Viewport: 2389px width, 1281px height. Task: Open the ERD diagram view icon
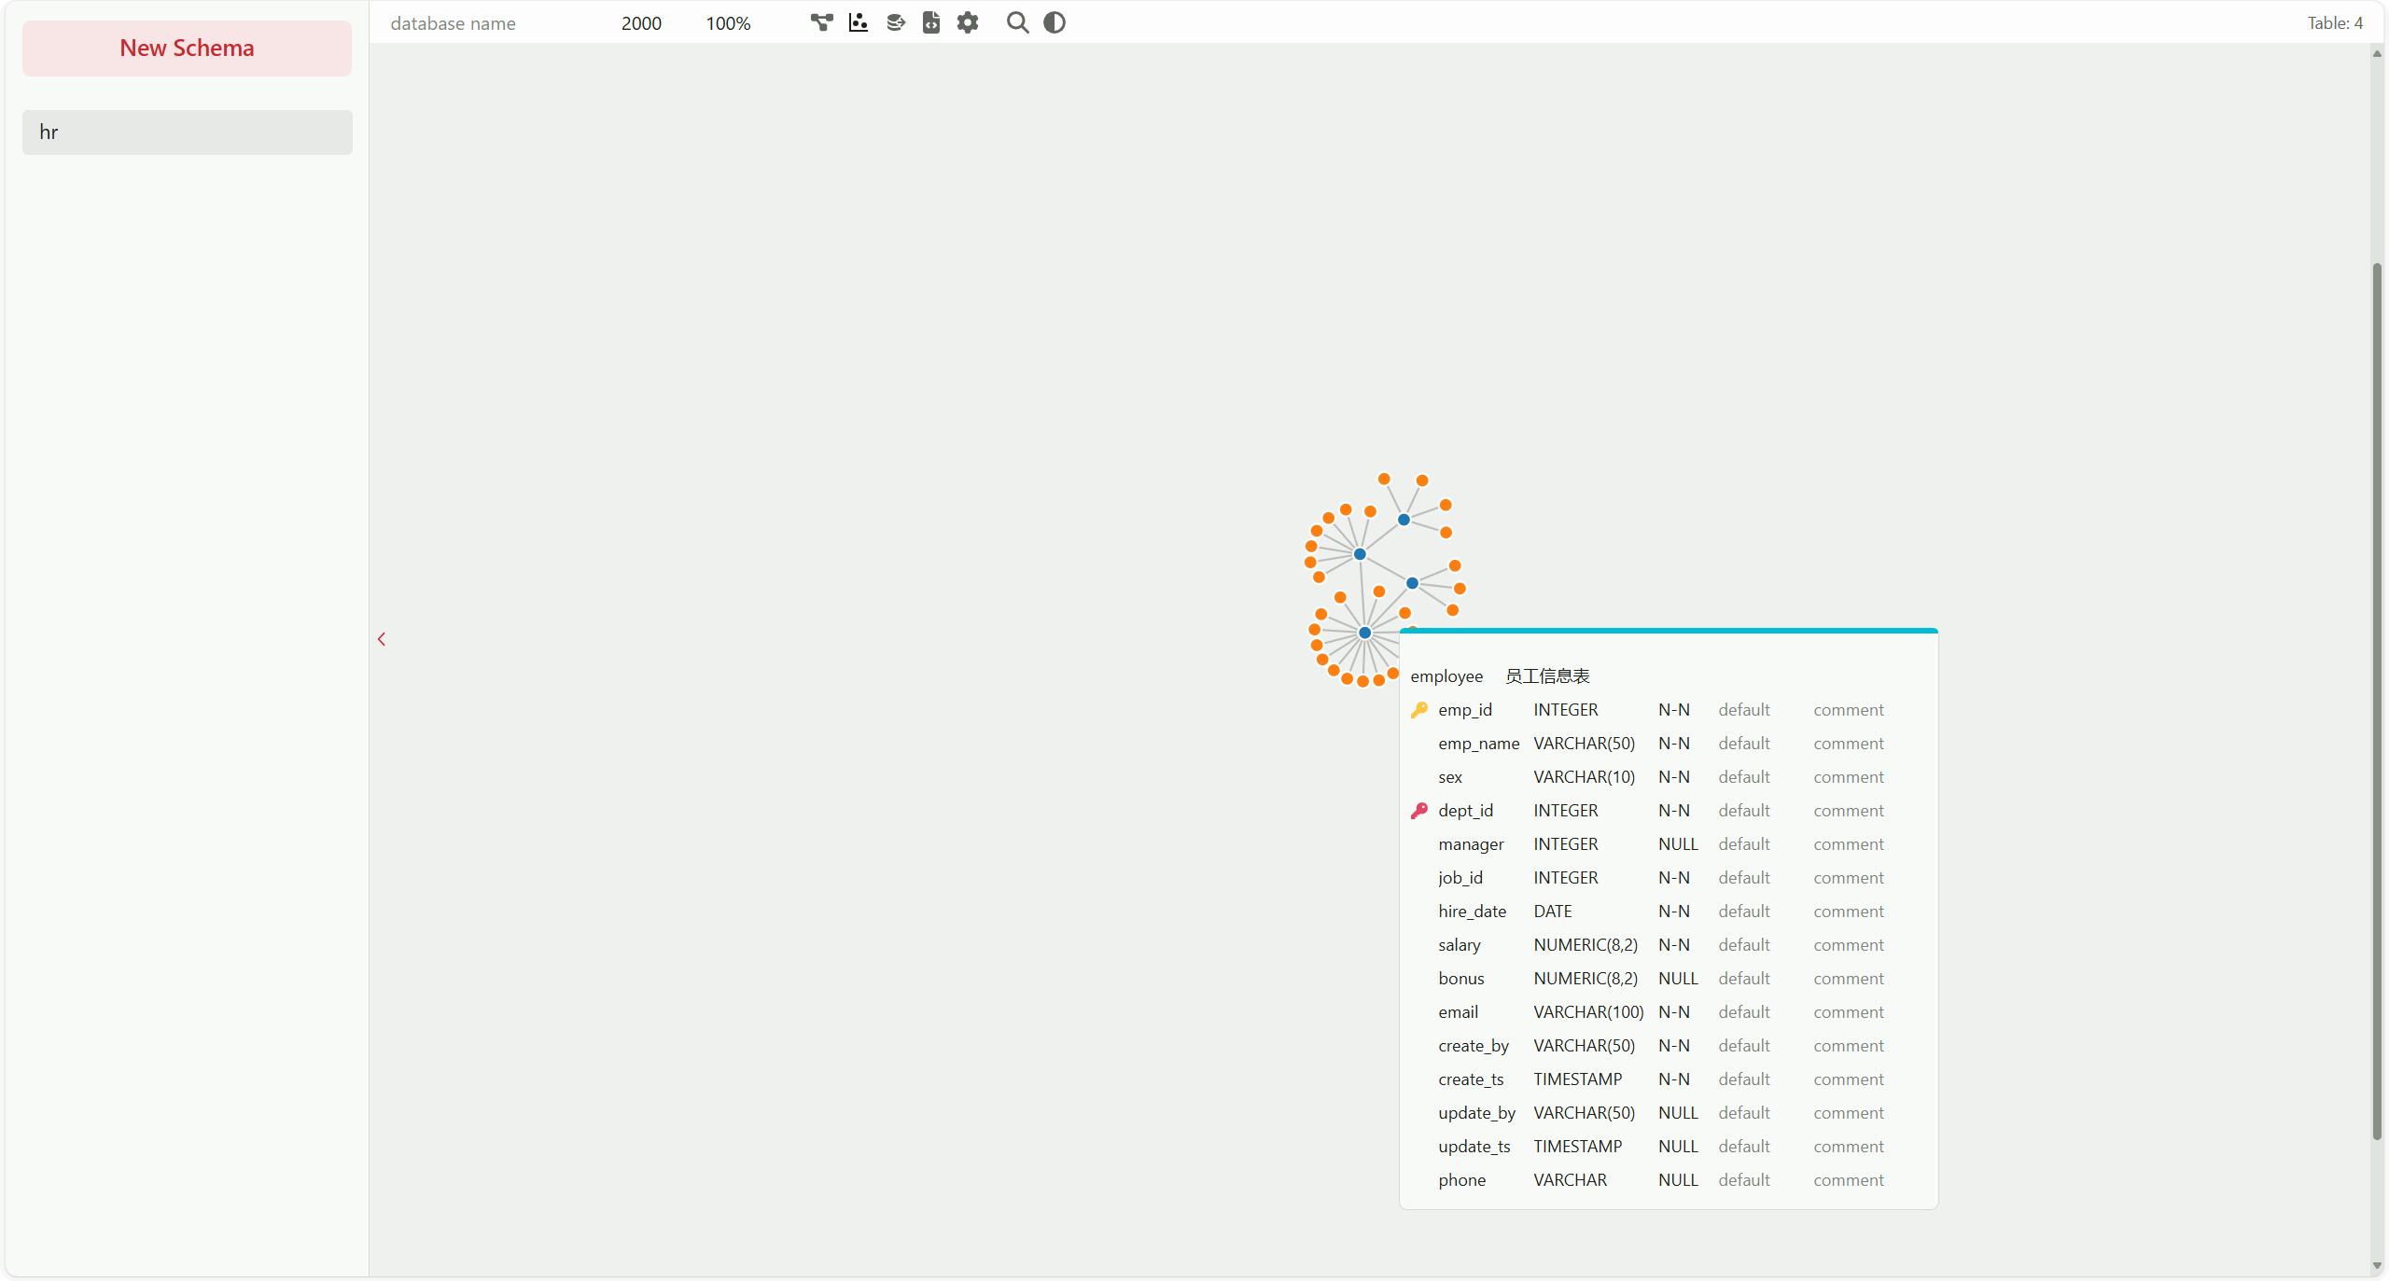pyautogui.click(x=821, y=22)
